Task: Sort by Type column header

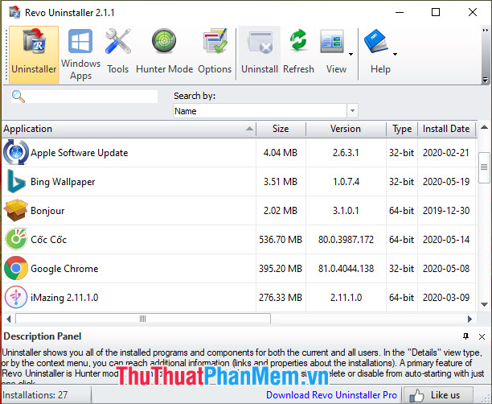Action: coord(402,129)
